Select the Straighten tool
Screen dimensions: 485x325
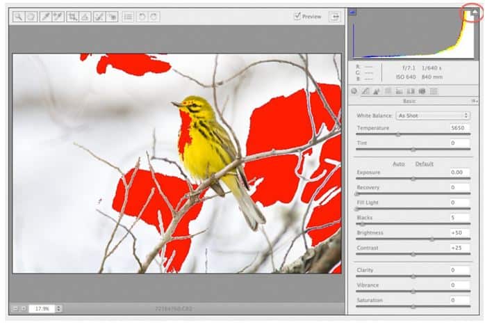(x=85, y=17)
